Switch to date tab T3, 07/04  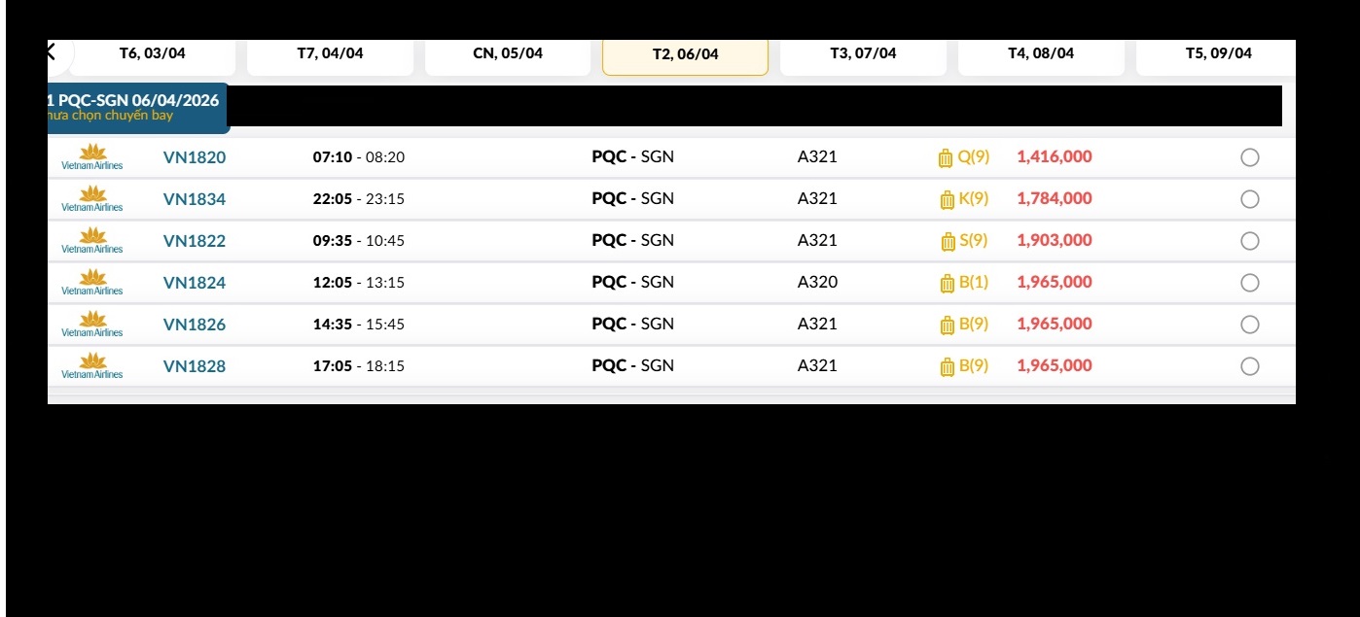pyautogui.click(x=863, y=54)
